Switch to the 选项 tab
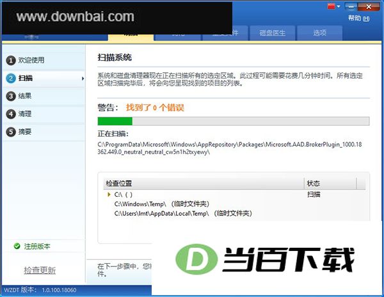384x297 pixels. pos(319,33)
